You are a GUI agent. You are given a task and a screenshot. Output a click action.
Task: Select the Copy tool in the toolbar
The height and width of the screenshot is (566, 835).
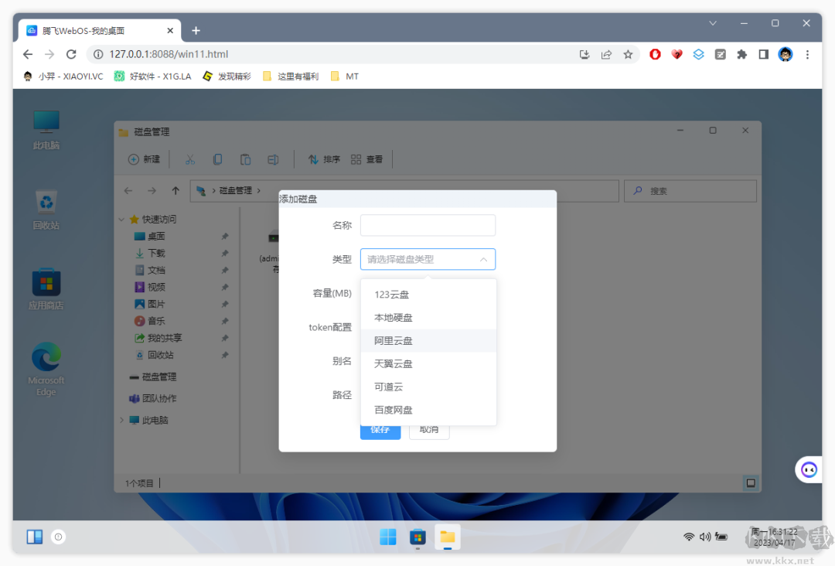[x=217, y=159]
